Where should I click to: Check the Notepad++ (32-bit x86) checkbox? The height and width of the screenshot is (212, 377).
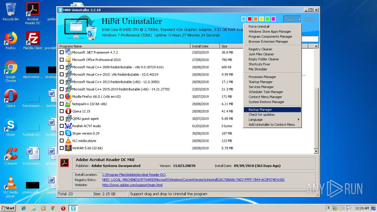[62, 104]
